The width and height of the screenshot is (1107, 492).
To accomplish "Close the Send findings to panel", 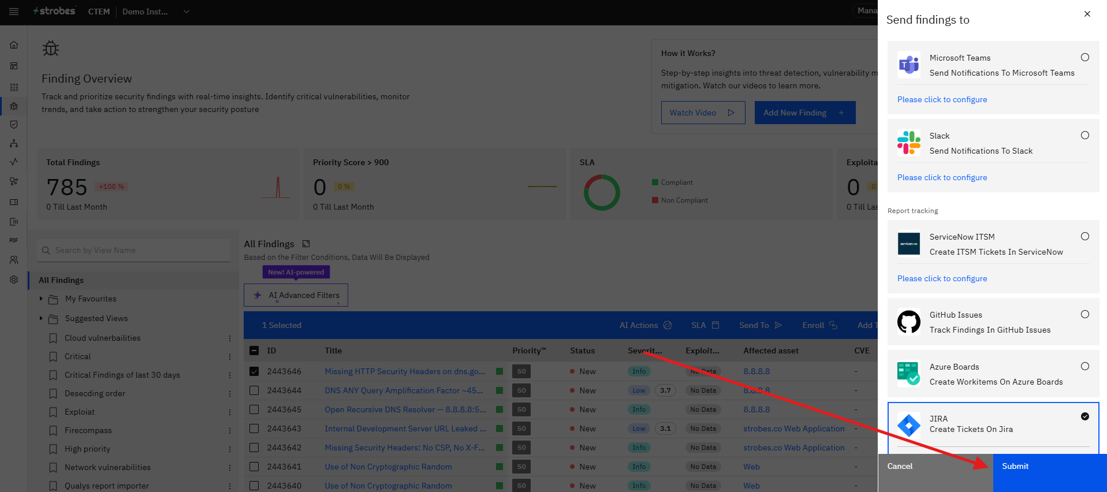I will [1087, 14].
